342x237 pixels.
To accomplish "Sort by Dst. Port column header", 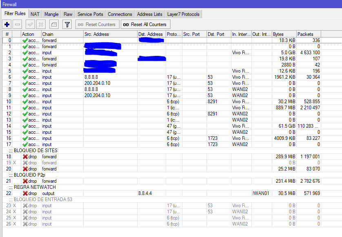I will [219, 34].
